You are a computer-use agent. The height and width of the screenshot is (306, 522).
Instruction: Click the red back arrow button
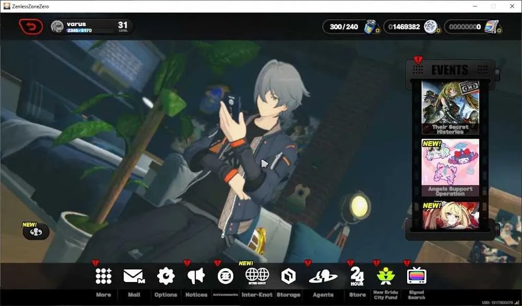point(31,27)
